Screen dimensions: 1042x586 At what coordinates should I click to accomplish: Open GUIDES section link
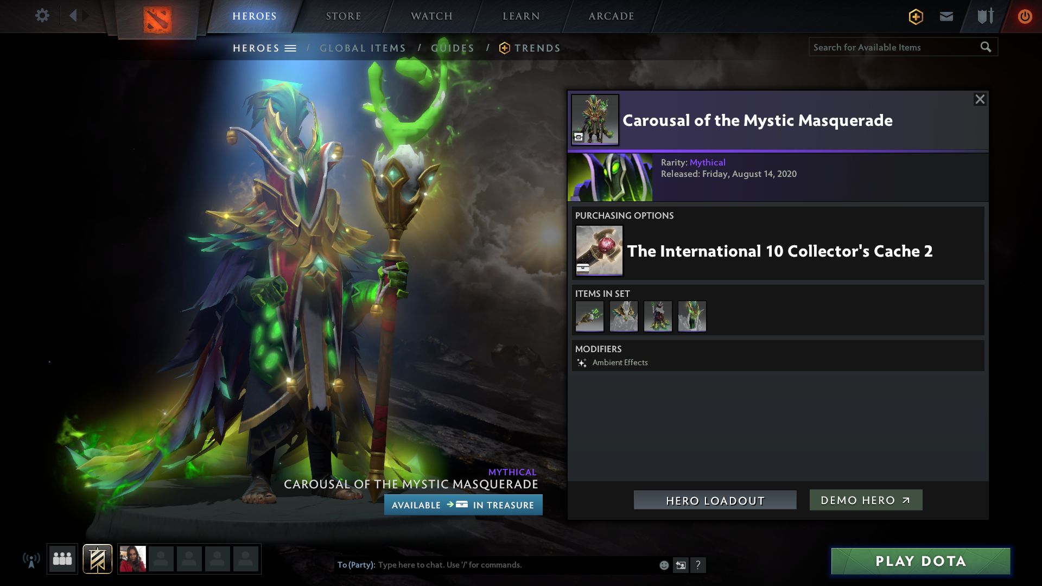point(452,48)
